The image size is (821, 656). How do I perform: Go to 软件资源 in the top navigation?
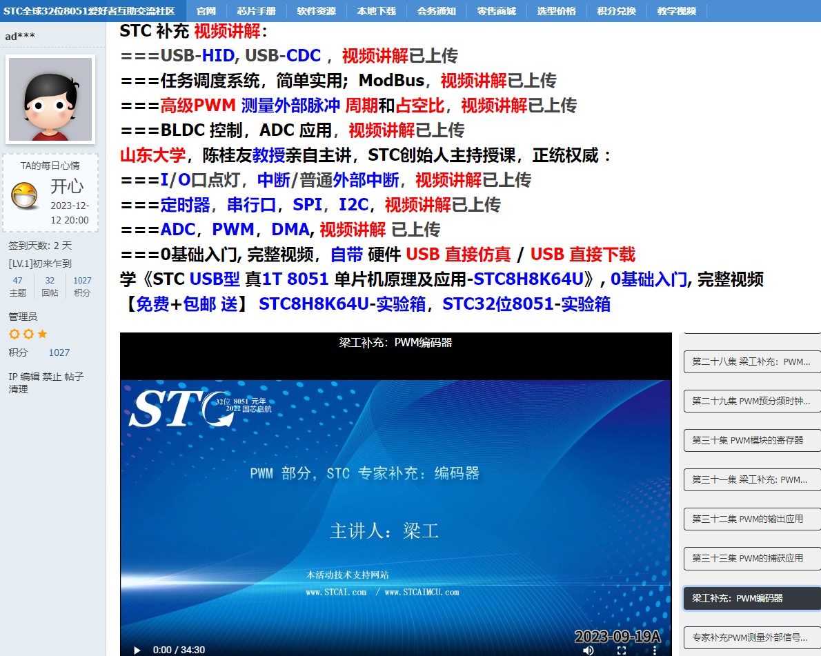[316, 11]
